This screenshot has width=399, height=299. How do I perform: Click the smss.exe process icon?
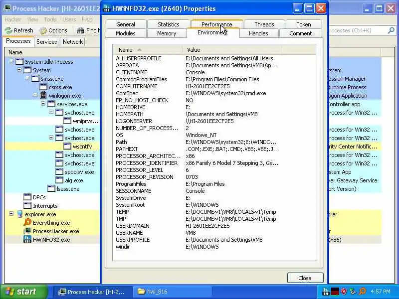click(x=35, y=79)
